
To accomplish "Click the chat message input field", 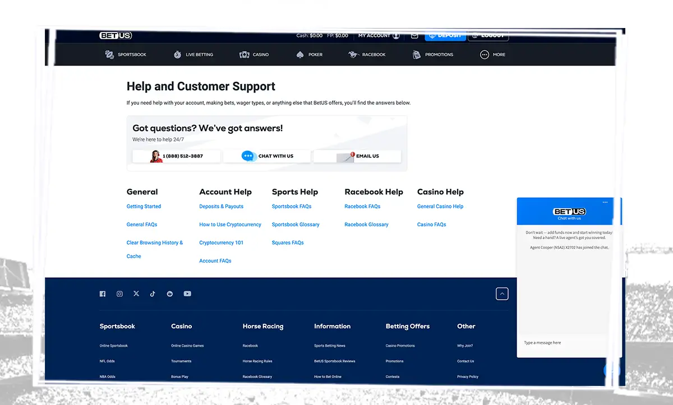I will [x=561, y=342].
